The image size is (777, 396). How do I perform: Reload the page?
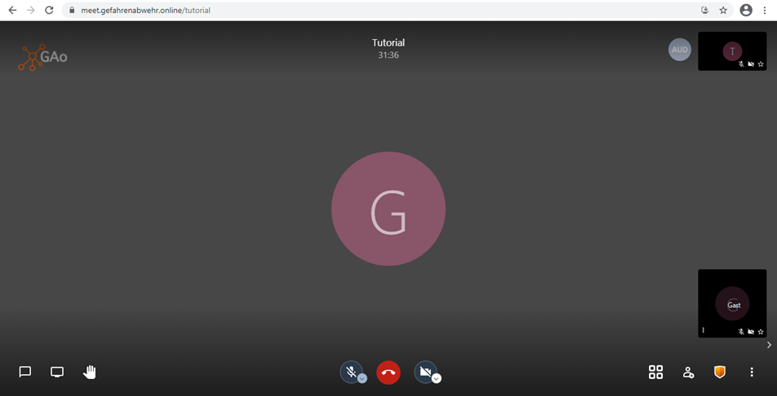(49, 10)
